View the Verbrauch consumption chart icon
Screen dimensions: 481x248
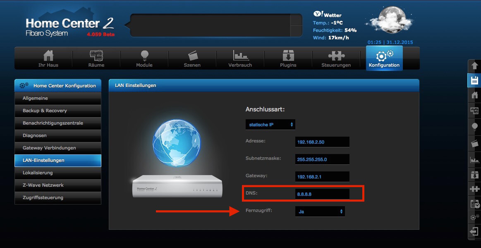[x=240, y=58]
